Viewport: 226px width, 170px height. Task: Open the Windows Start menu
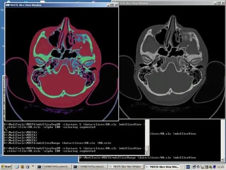pos(6,167)
